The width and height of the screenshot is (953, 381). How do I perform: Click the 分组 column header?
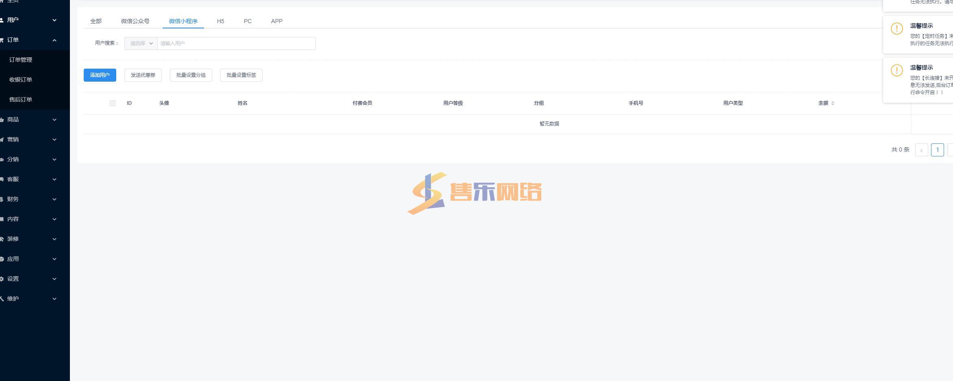point(539,103)
